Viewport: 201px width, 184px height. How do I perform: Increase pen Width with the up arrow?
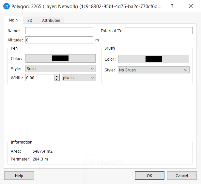(x=57, y=76)
